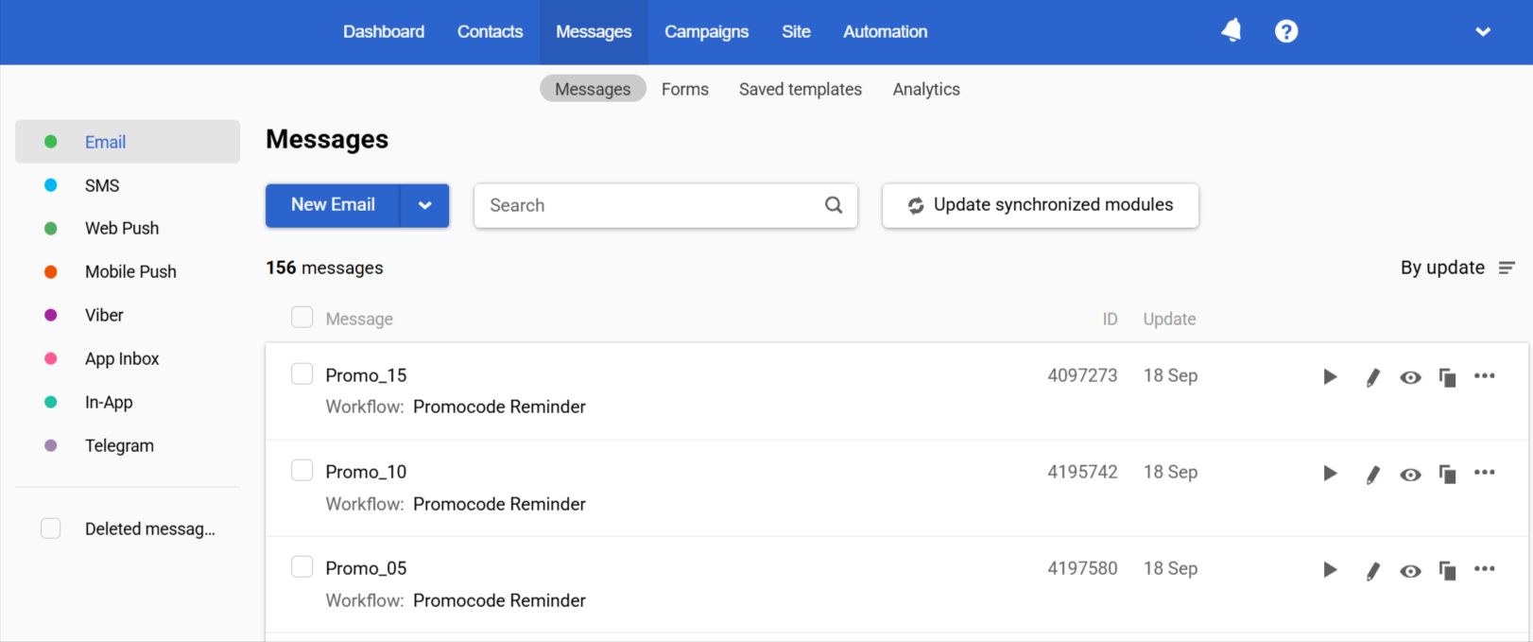Open the Messages top menu
Image resolution: width=1533 pixels, height=642 pixels.
594,31
